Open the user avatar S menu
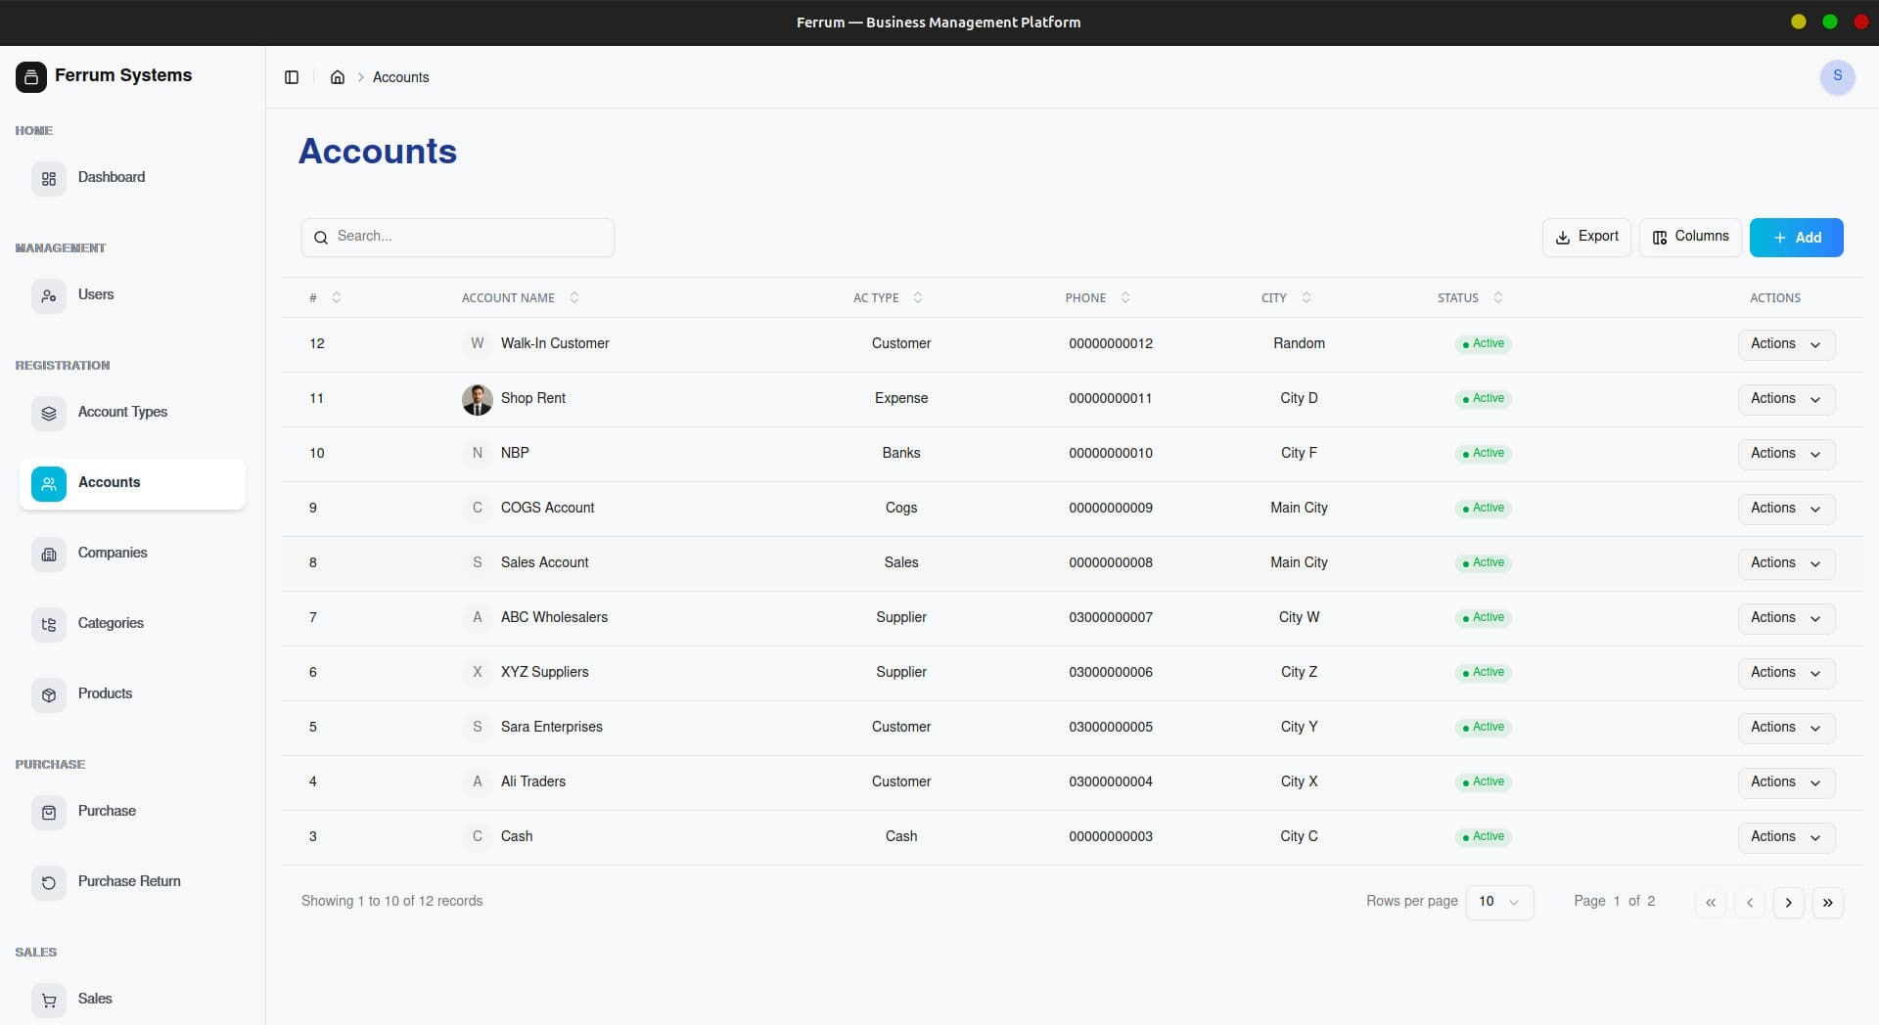Viewport: 1879px width, 1025px height. tap(1837, 76)
